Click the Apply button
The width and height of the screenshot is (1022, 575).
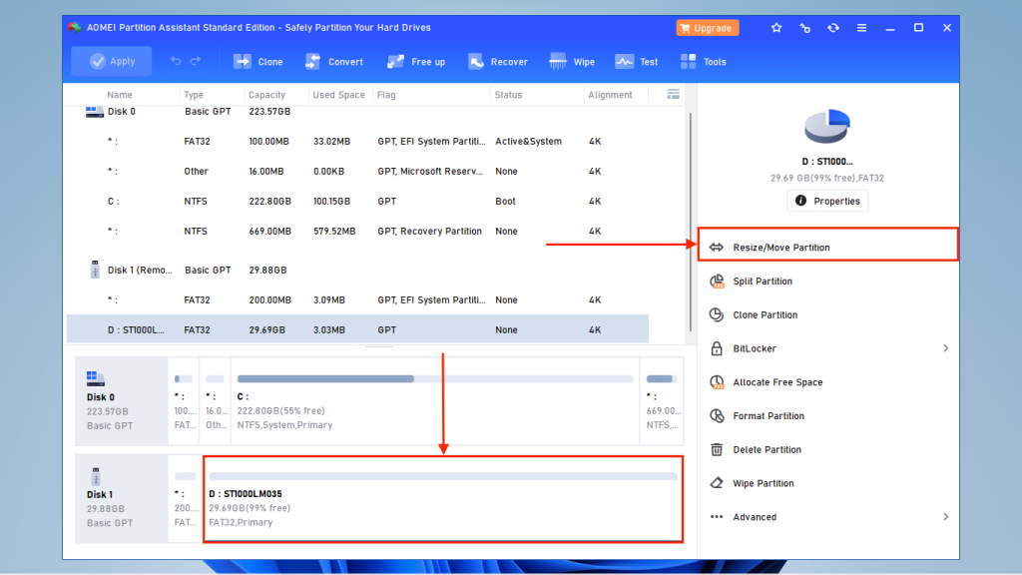pos(111,61)
